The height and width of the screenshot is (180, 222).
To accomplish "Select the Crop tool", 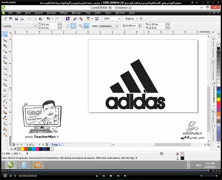I will (x=5, y=45).
